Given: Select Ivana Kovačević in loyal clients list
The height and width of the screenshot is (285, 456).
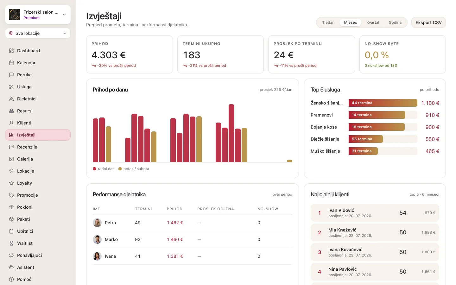Looking at the screenshot, I should (x=375, y=252).
